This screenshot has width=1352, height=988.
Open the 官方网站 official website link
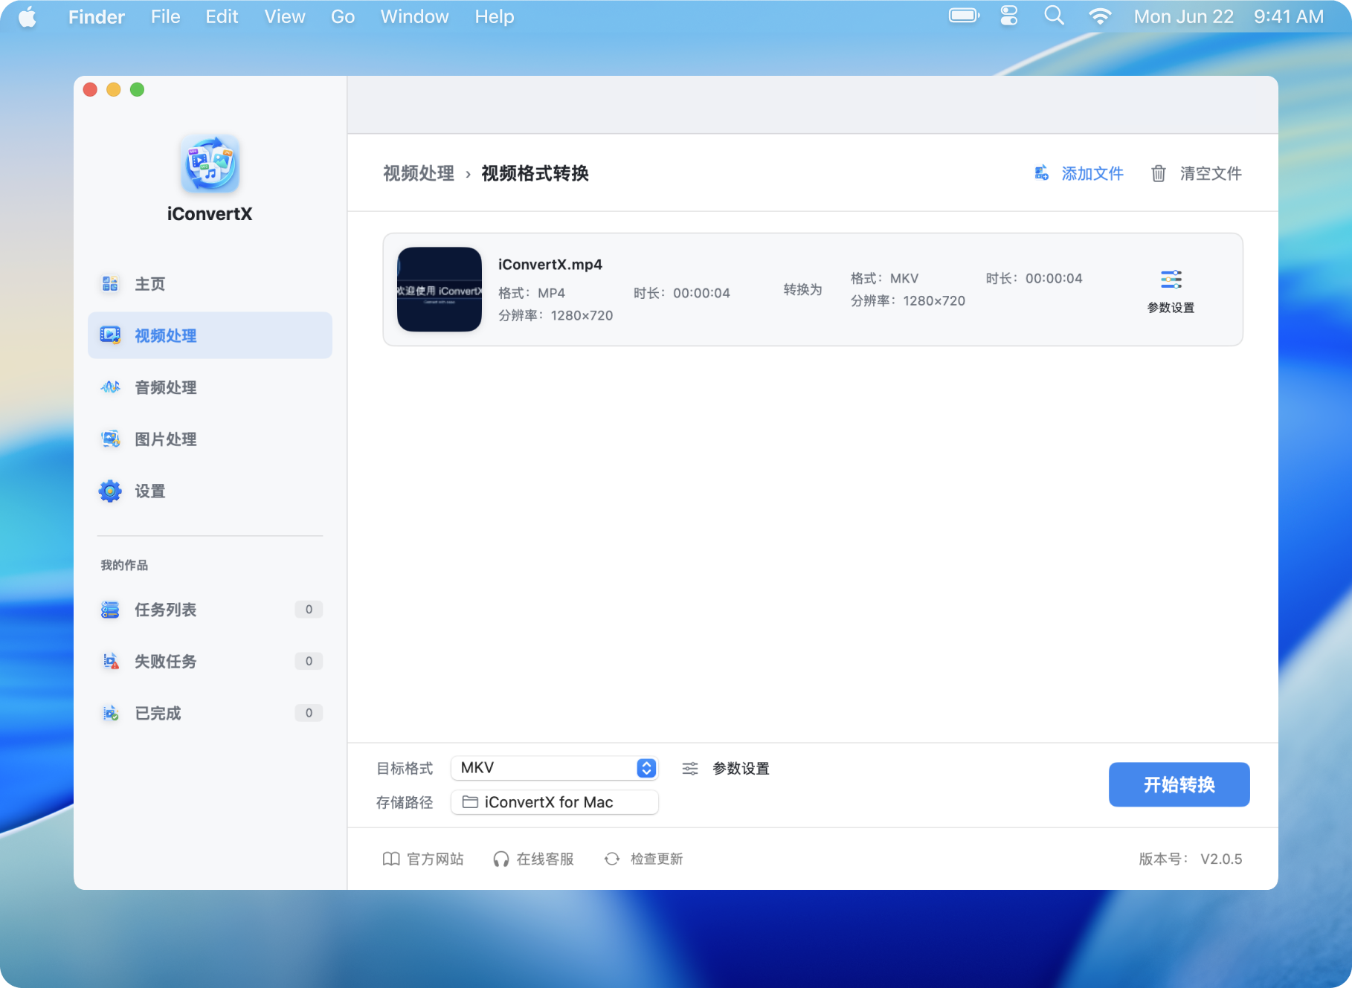tap(423, 859)
